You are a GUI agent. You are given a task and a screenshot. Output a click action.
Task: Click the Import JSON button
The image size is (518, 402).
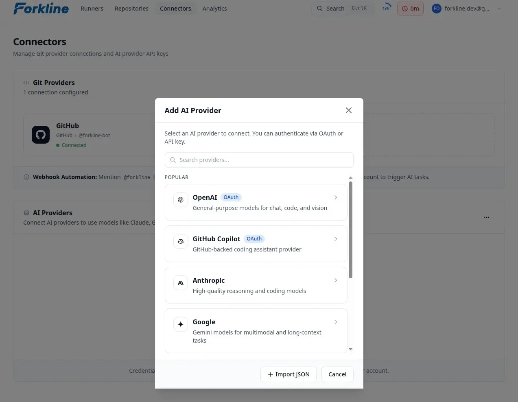point(289,374)
